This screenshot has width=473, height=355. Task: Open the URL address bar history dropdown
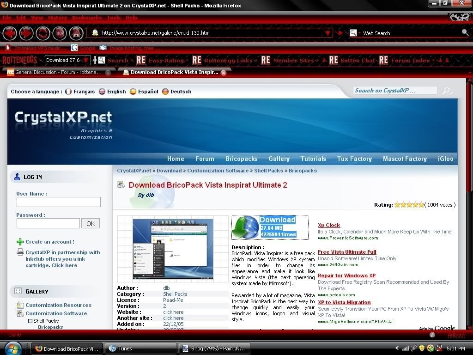[327, 33]
